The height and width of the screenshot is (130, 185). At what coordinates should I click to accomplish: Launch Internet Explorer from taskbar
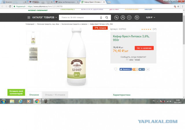[21, 101]
